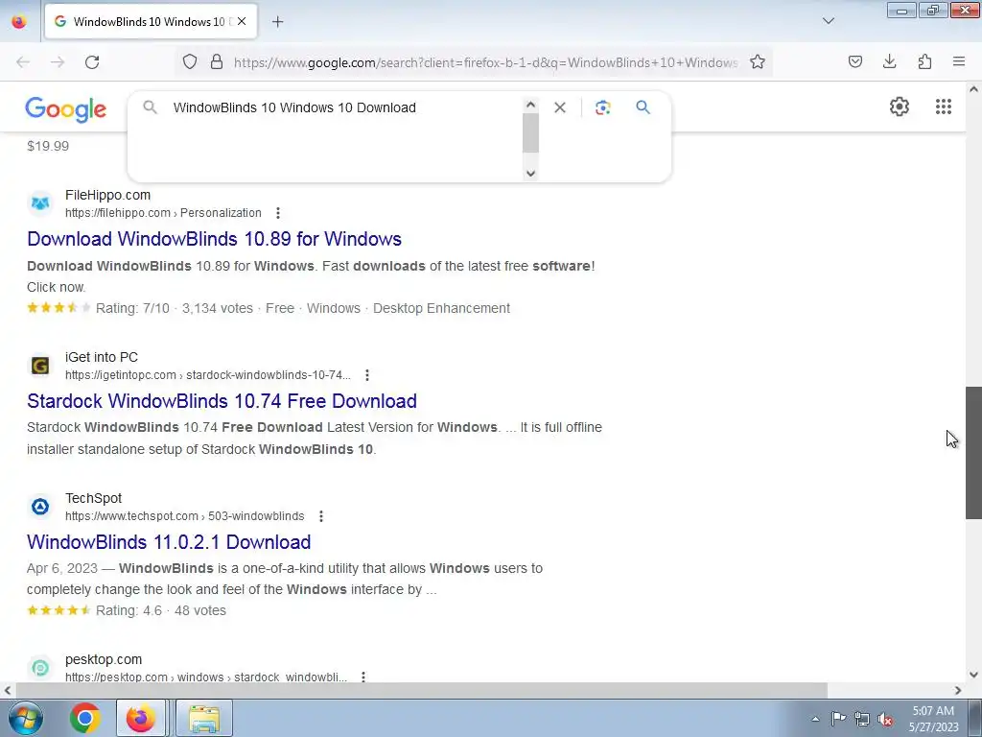Go to Google home via the logo
982x737 pixels.
pos(66,109)
